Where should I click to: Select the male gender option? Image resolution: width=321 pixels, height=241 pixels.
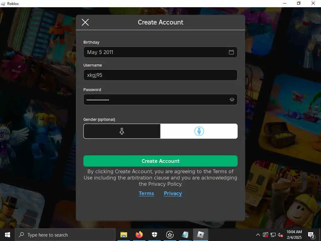(x=199, y=131)
